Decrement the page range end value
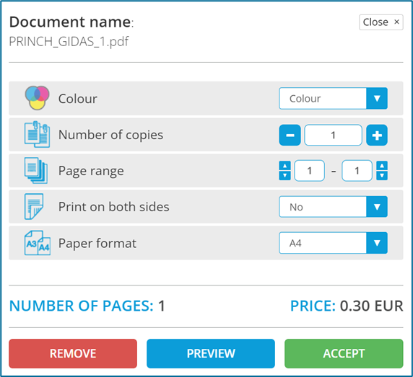 (x=382, y=175)
